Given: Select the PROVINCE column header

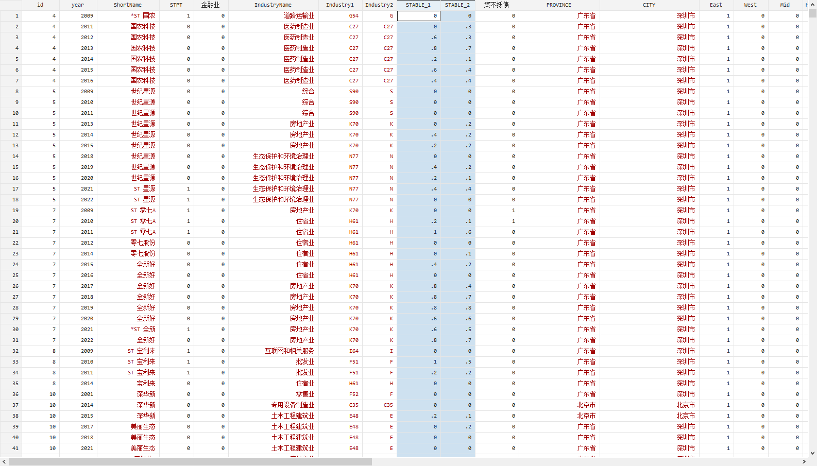Looking at the screenshot, I should point(559,5).
